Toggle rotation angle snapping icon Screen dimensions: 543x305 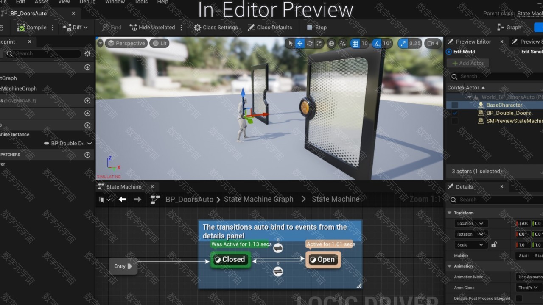[x=377, y=43]
